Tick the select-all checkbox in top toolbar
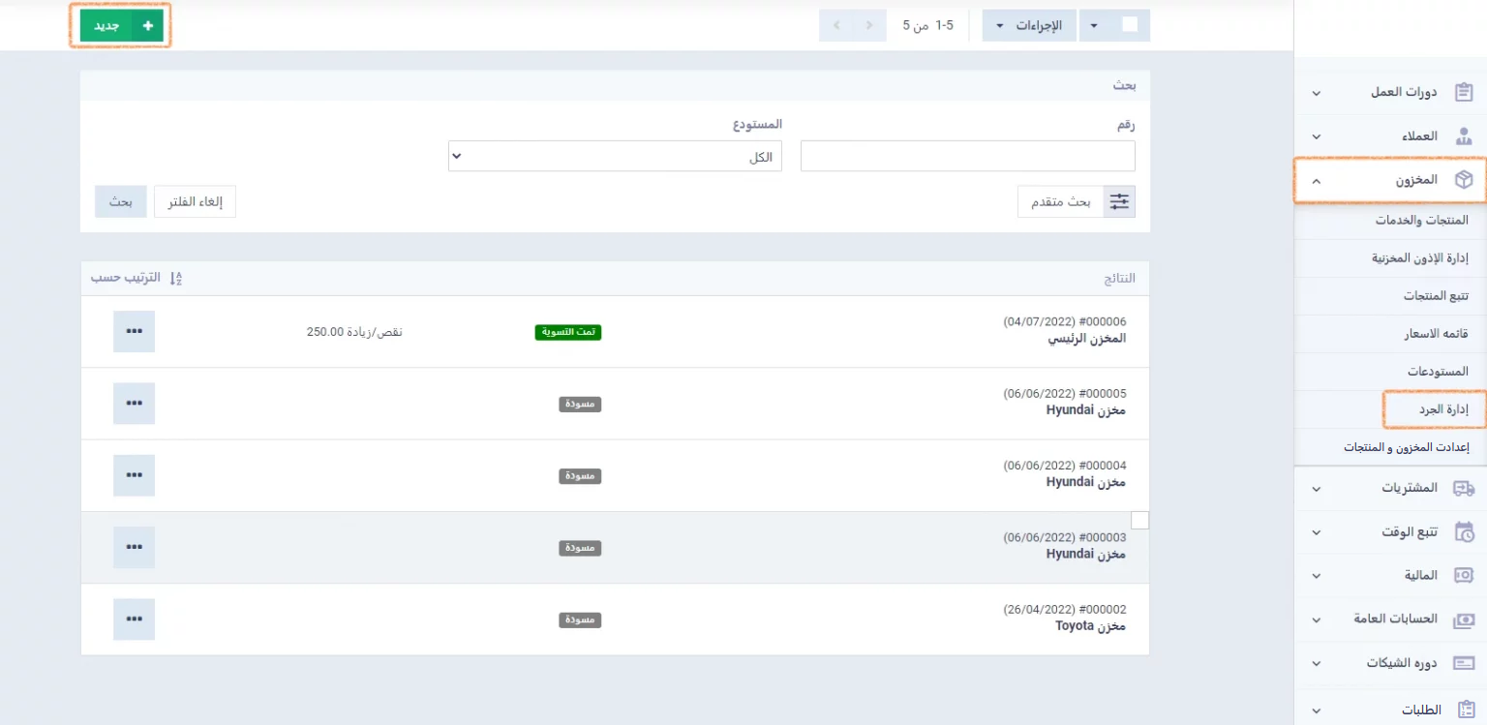Screen dimensions: 1487x725 (1130, 25)
